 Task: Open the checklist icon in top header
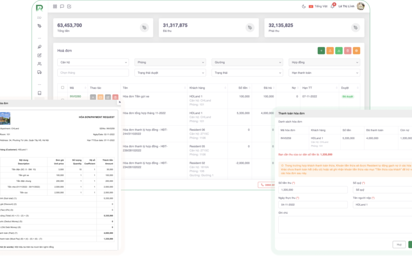[70, 6]
